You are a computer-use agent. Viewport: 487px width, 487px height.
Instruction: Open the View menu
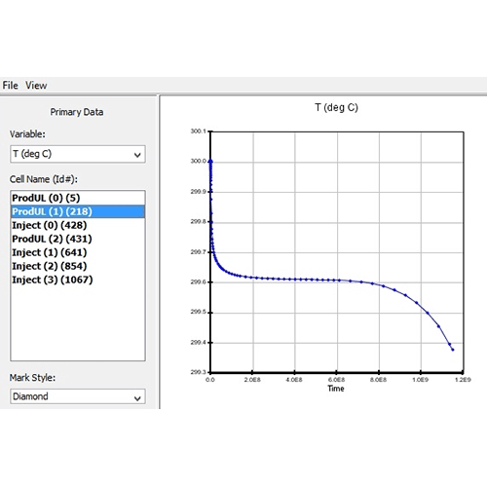click(36, 86)
